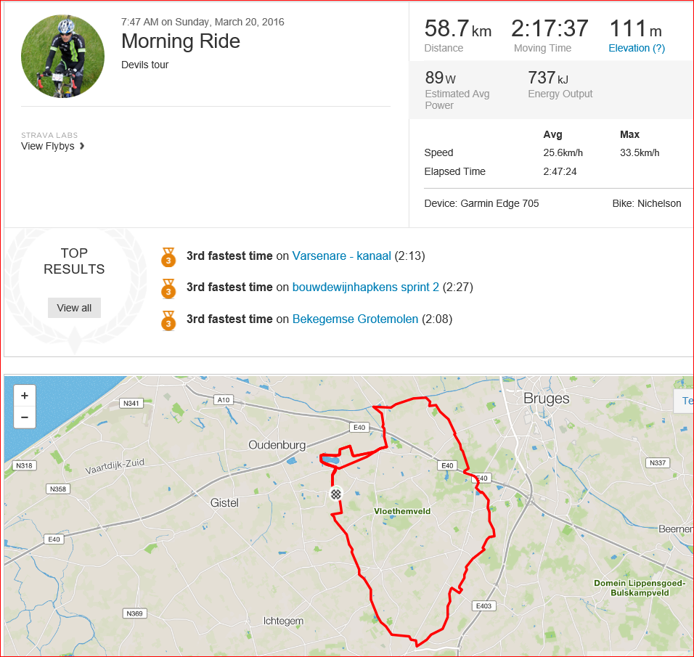Click the Elevation (?) help link
The height and width of the screenshot is (657, 694).
(637, 48)
